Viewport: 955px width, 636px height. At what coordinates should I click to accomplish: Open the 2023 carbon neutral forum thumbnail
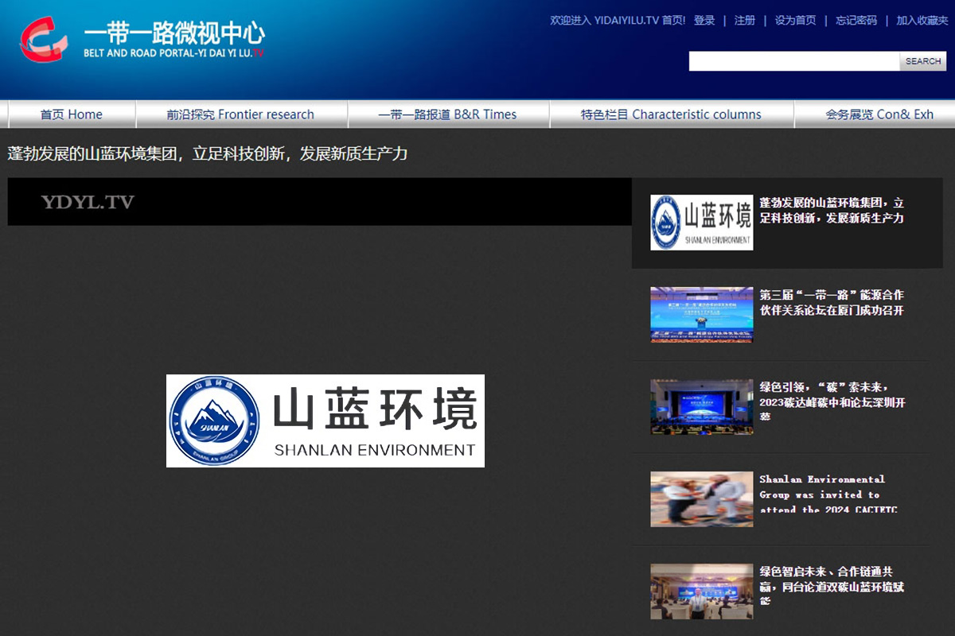point(701,406)
